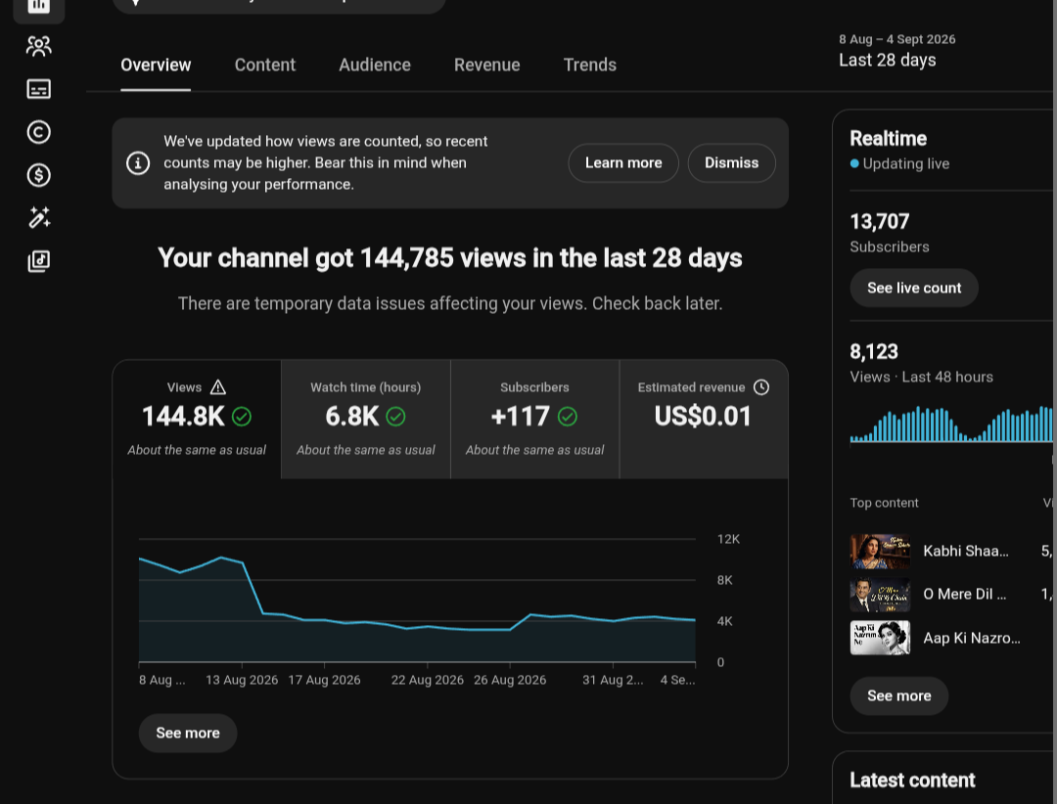Select the Watch time (hours) metric card

366,420
